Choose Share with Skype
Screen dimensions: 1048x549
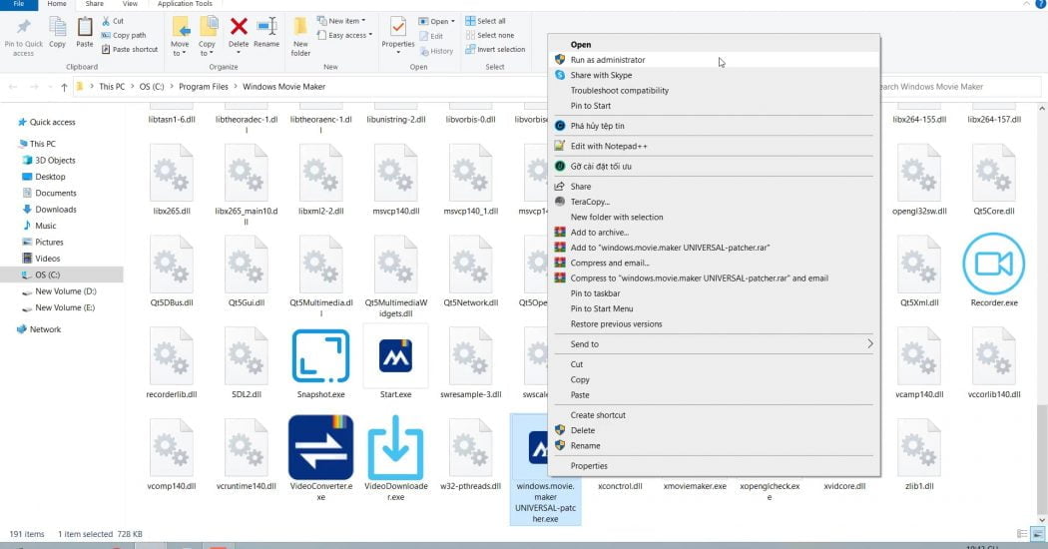coord(714,76)
